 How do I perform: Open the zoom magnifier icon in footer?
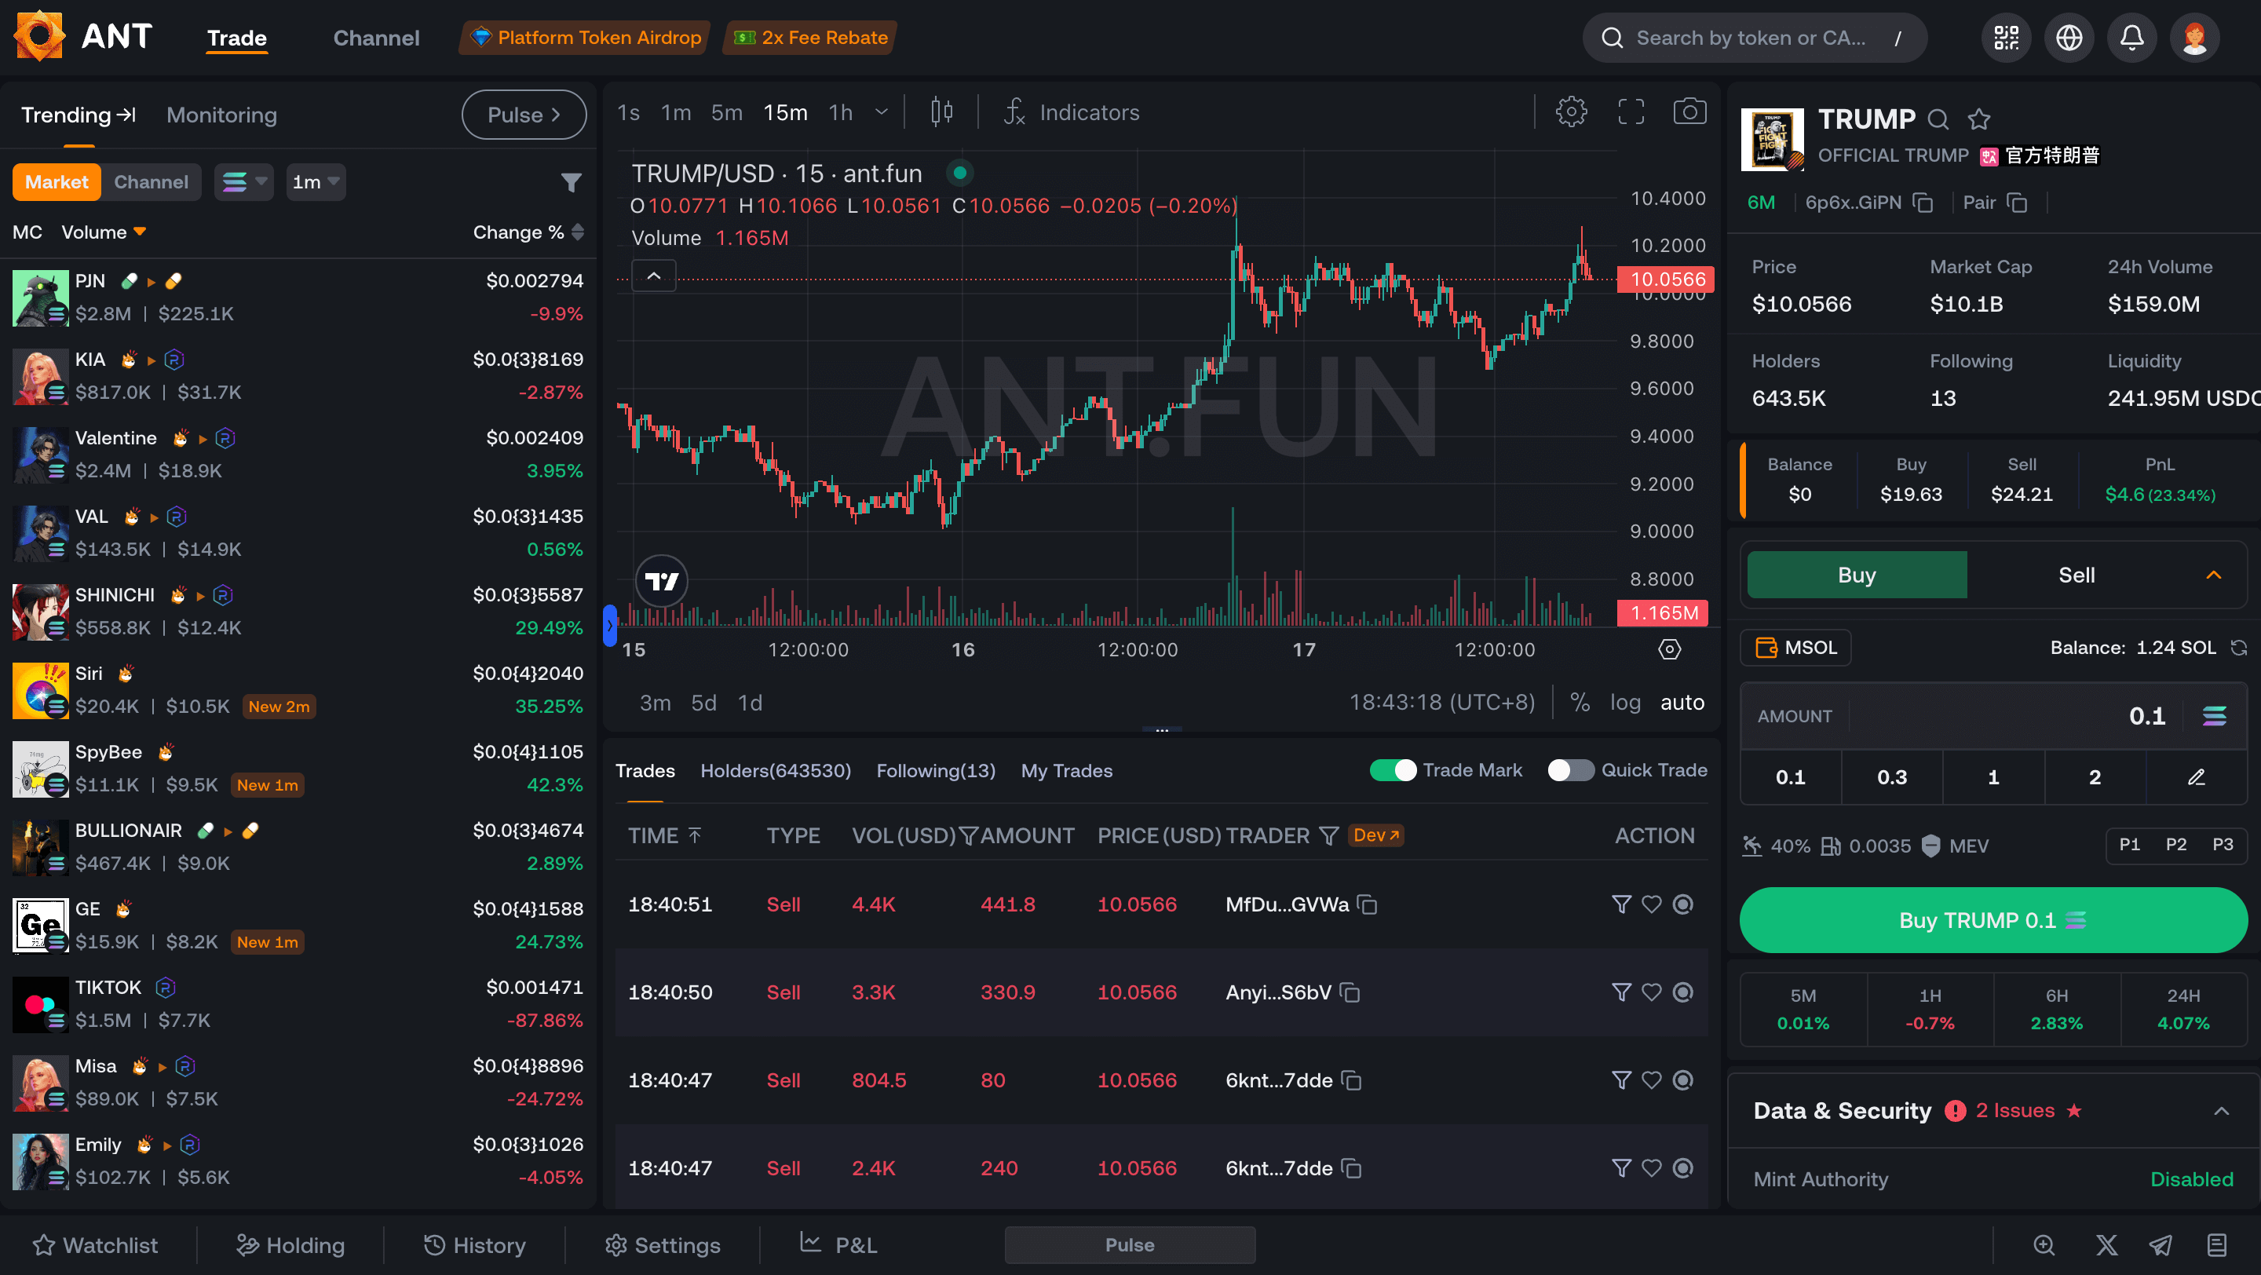coord(2044,1245)
